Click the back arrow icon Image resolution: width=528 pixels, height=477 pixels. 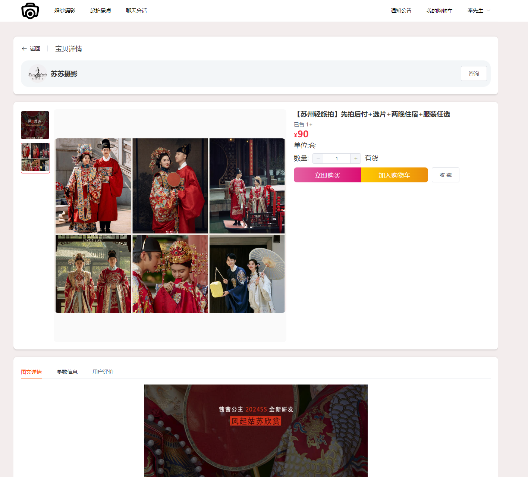coord(24,48)
